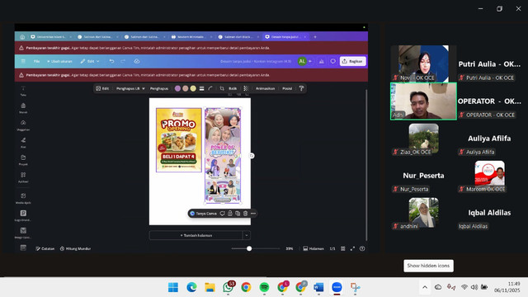Click Balik flip button
Viewport: 528px width, 297px height.
click(233, 88)
